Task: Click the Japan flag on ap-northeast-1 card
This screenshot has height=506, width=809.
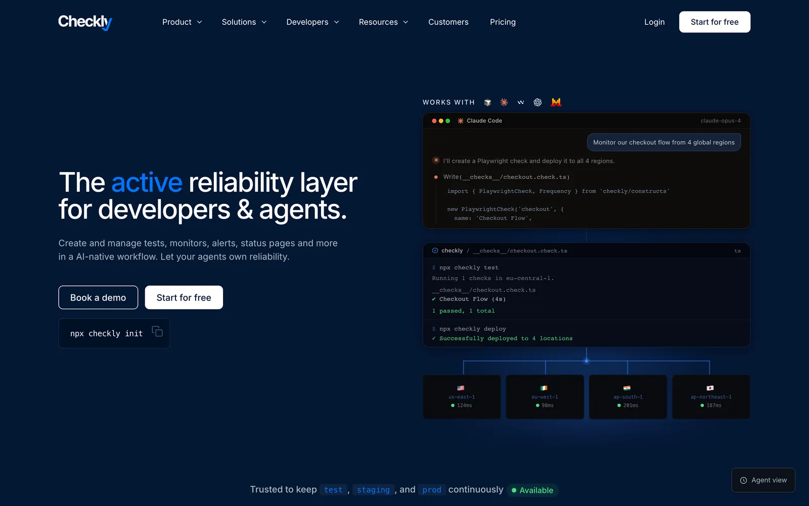Action: coord(710,388)
